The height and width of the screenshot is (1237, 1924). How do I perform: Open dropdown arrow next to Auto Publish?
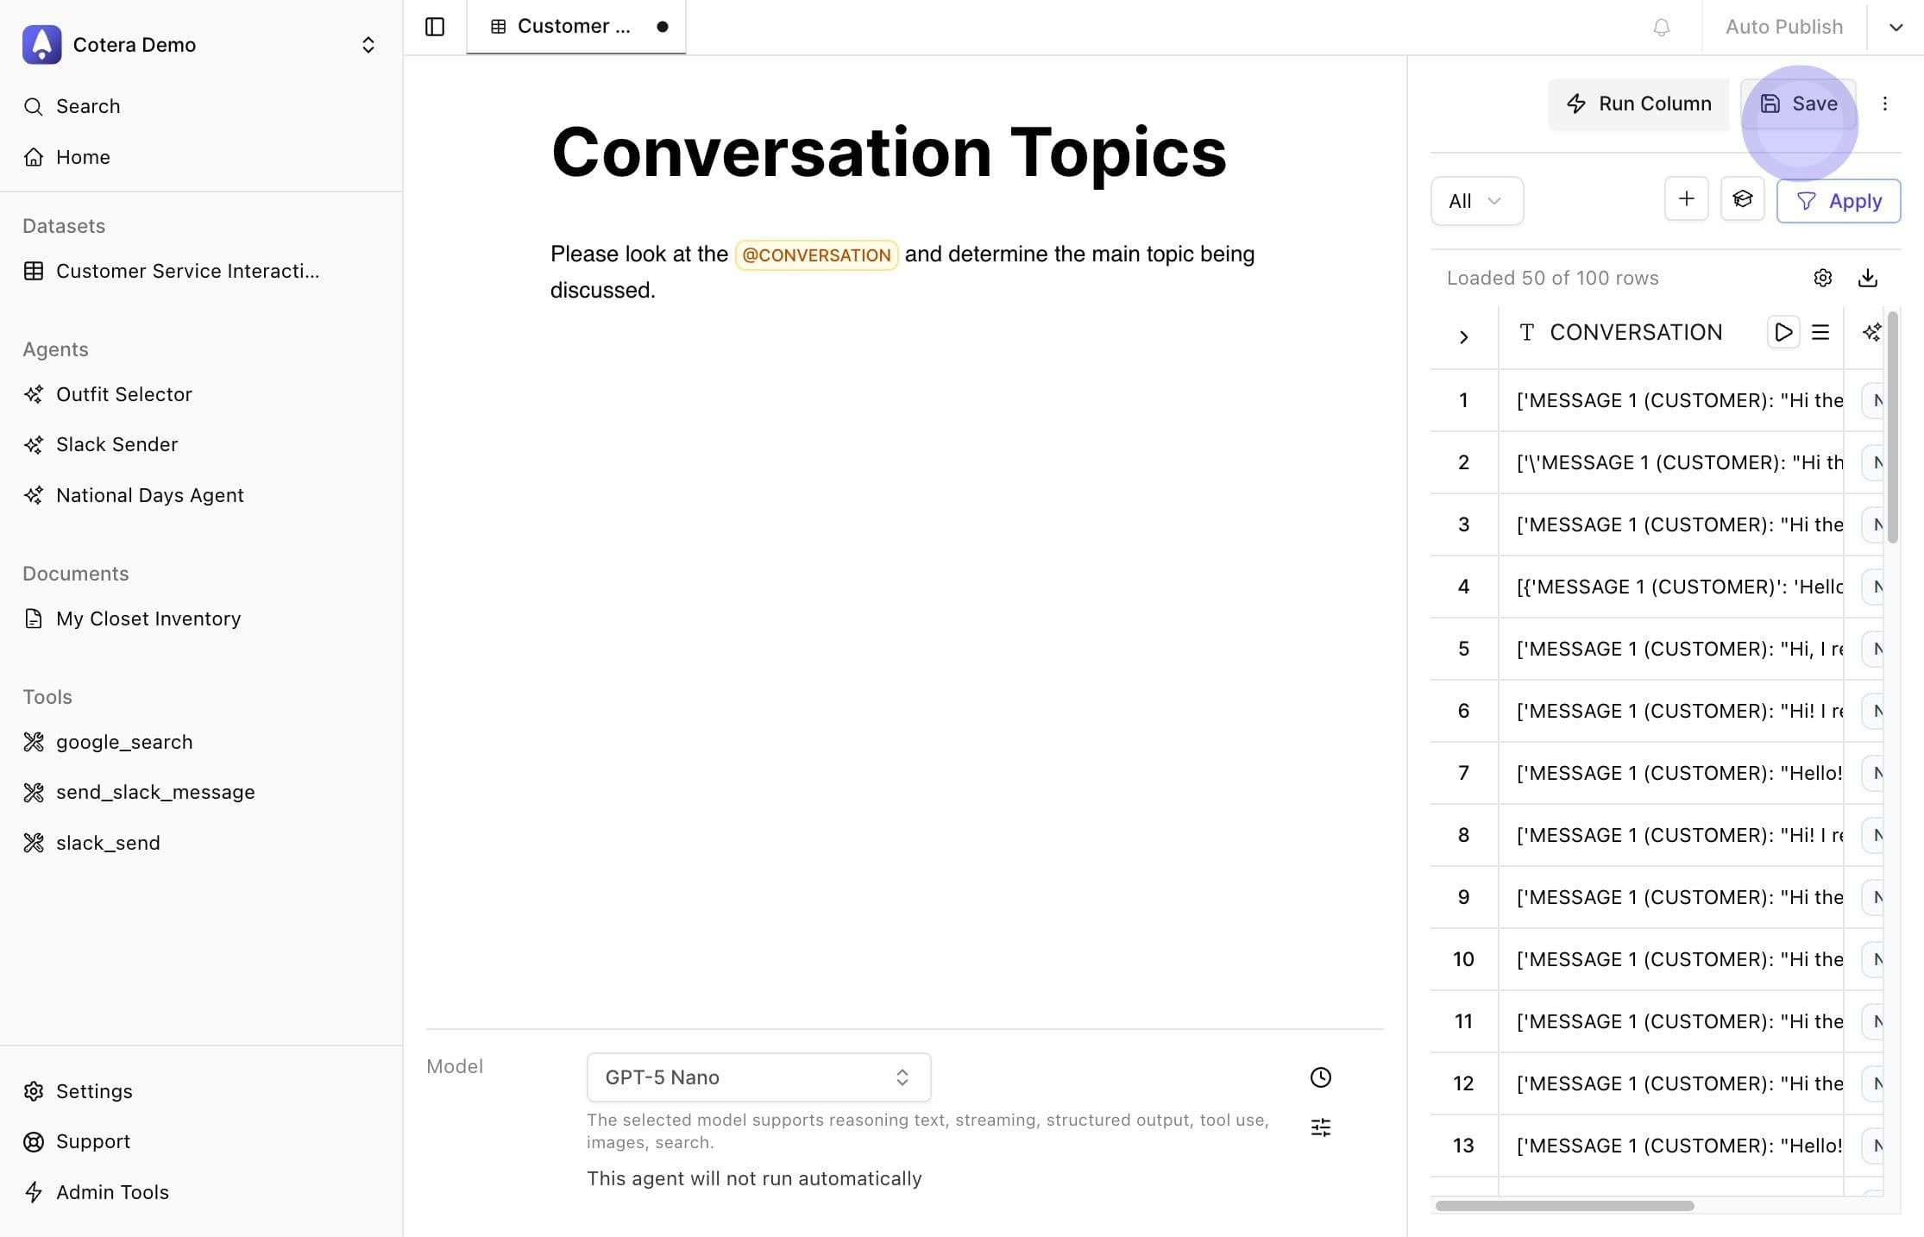pos(1895,27)
